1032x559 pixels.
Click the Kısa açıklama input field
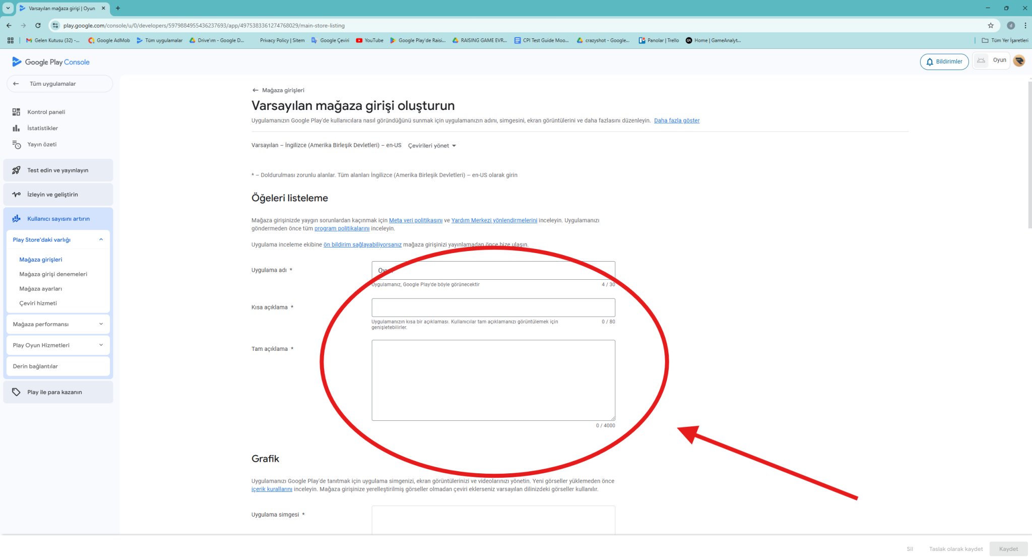tap(493, 307)
